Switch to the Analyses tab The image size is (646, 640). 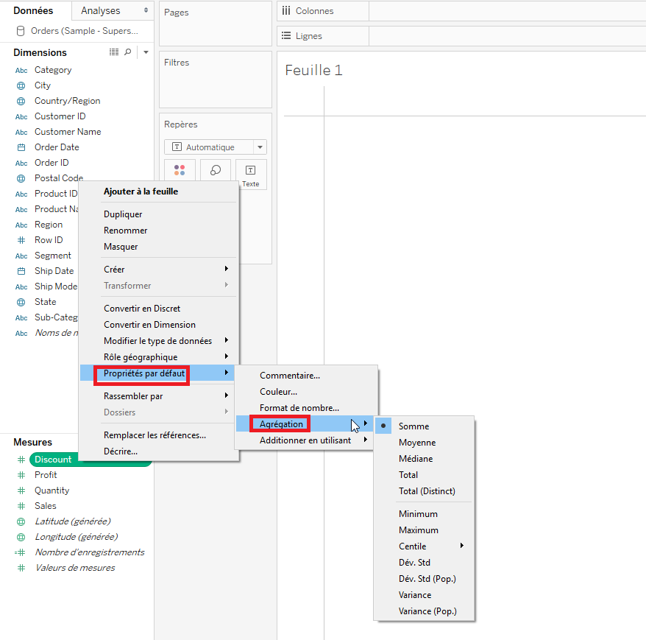click(x=113, y=10)
